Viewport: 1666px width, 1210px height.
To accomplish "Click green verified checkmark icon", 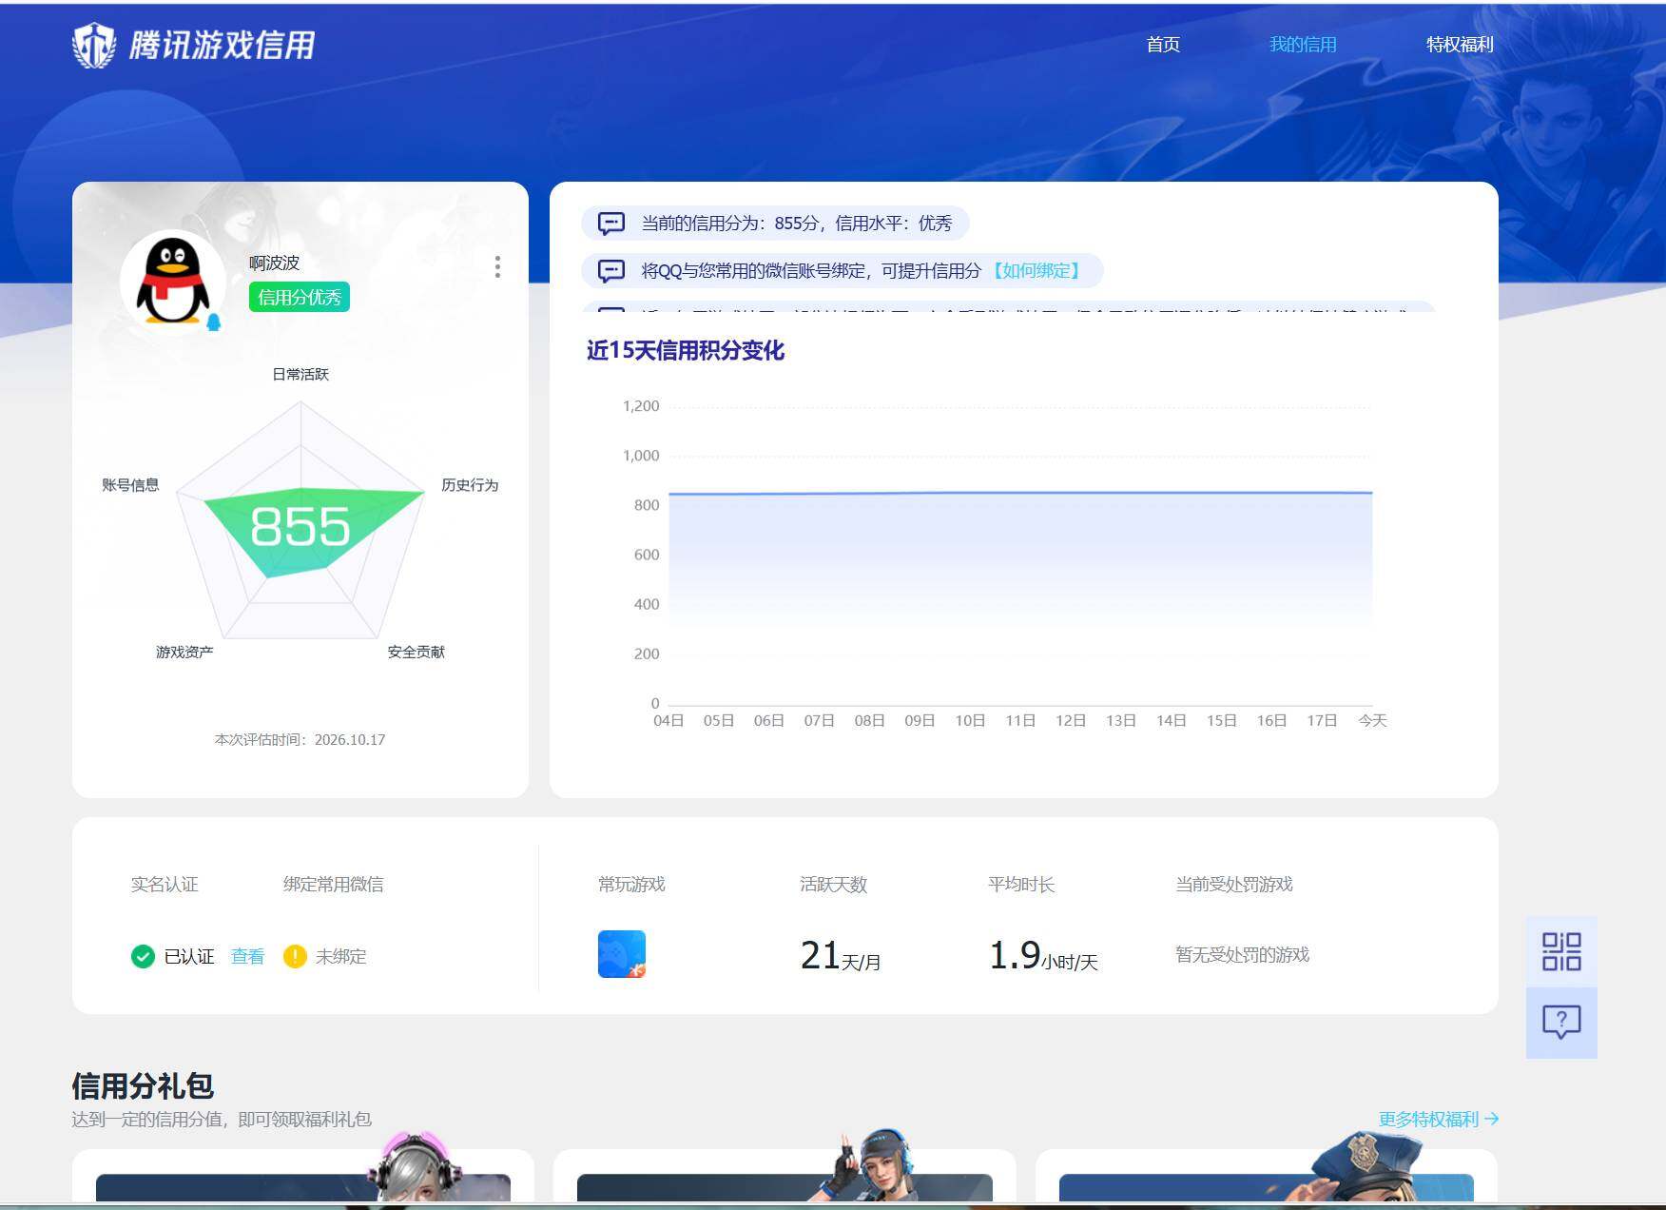I will [x=143, y=956].
